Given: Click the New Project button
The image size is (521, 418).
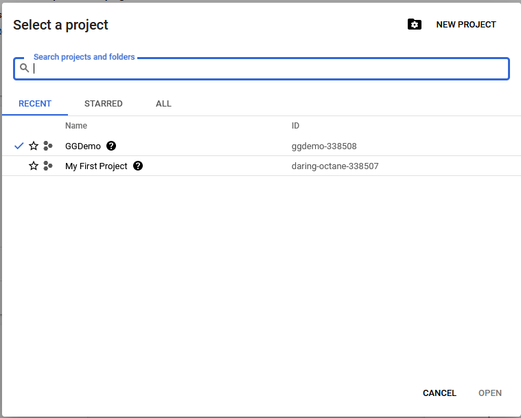Looking at the screenshot, I should (x=465, y=25).
